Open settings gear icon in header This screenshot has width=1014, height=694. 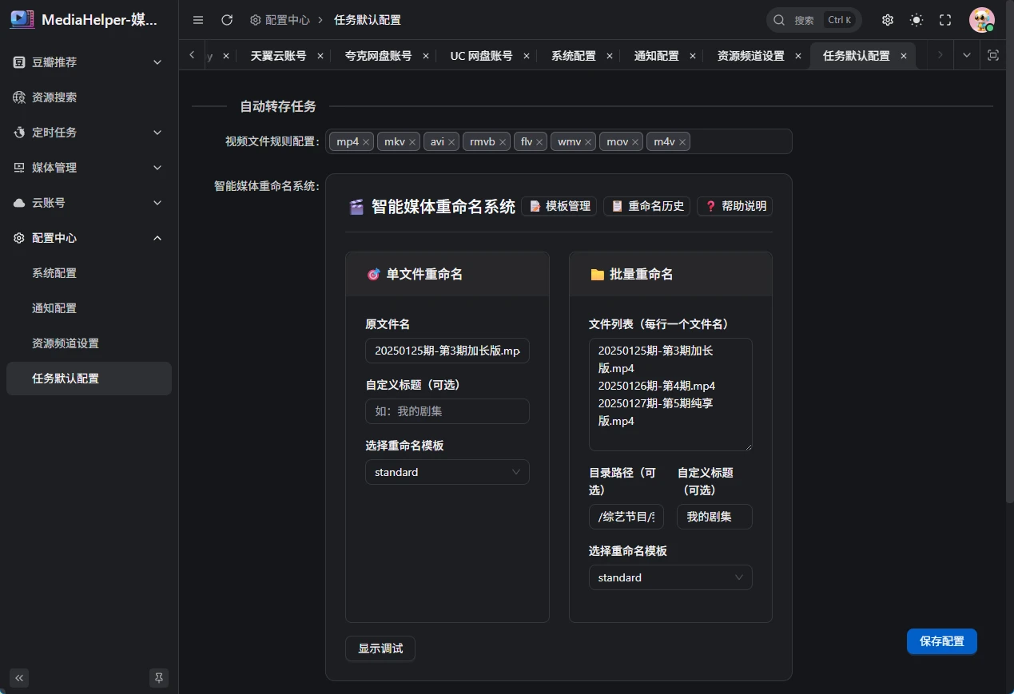coord(888,20)
